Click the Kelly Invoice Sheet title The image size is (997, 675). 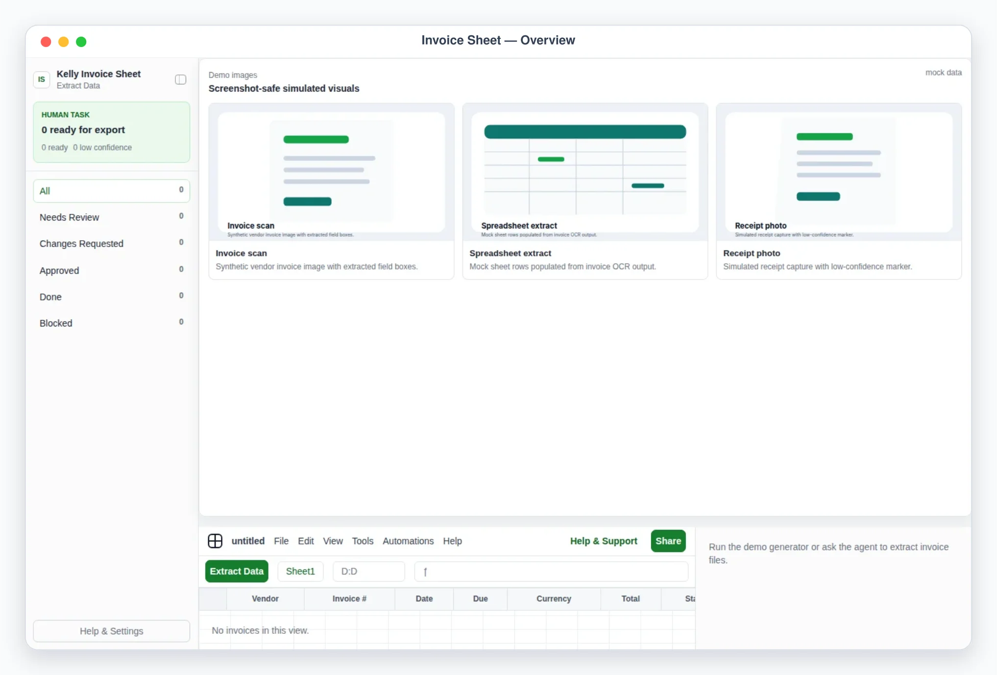pos(98,74)
